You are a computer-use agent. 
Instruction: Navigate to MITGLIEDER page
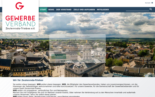click(x=103, y=10)
